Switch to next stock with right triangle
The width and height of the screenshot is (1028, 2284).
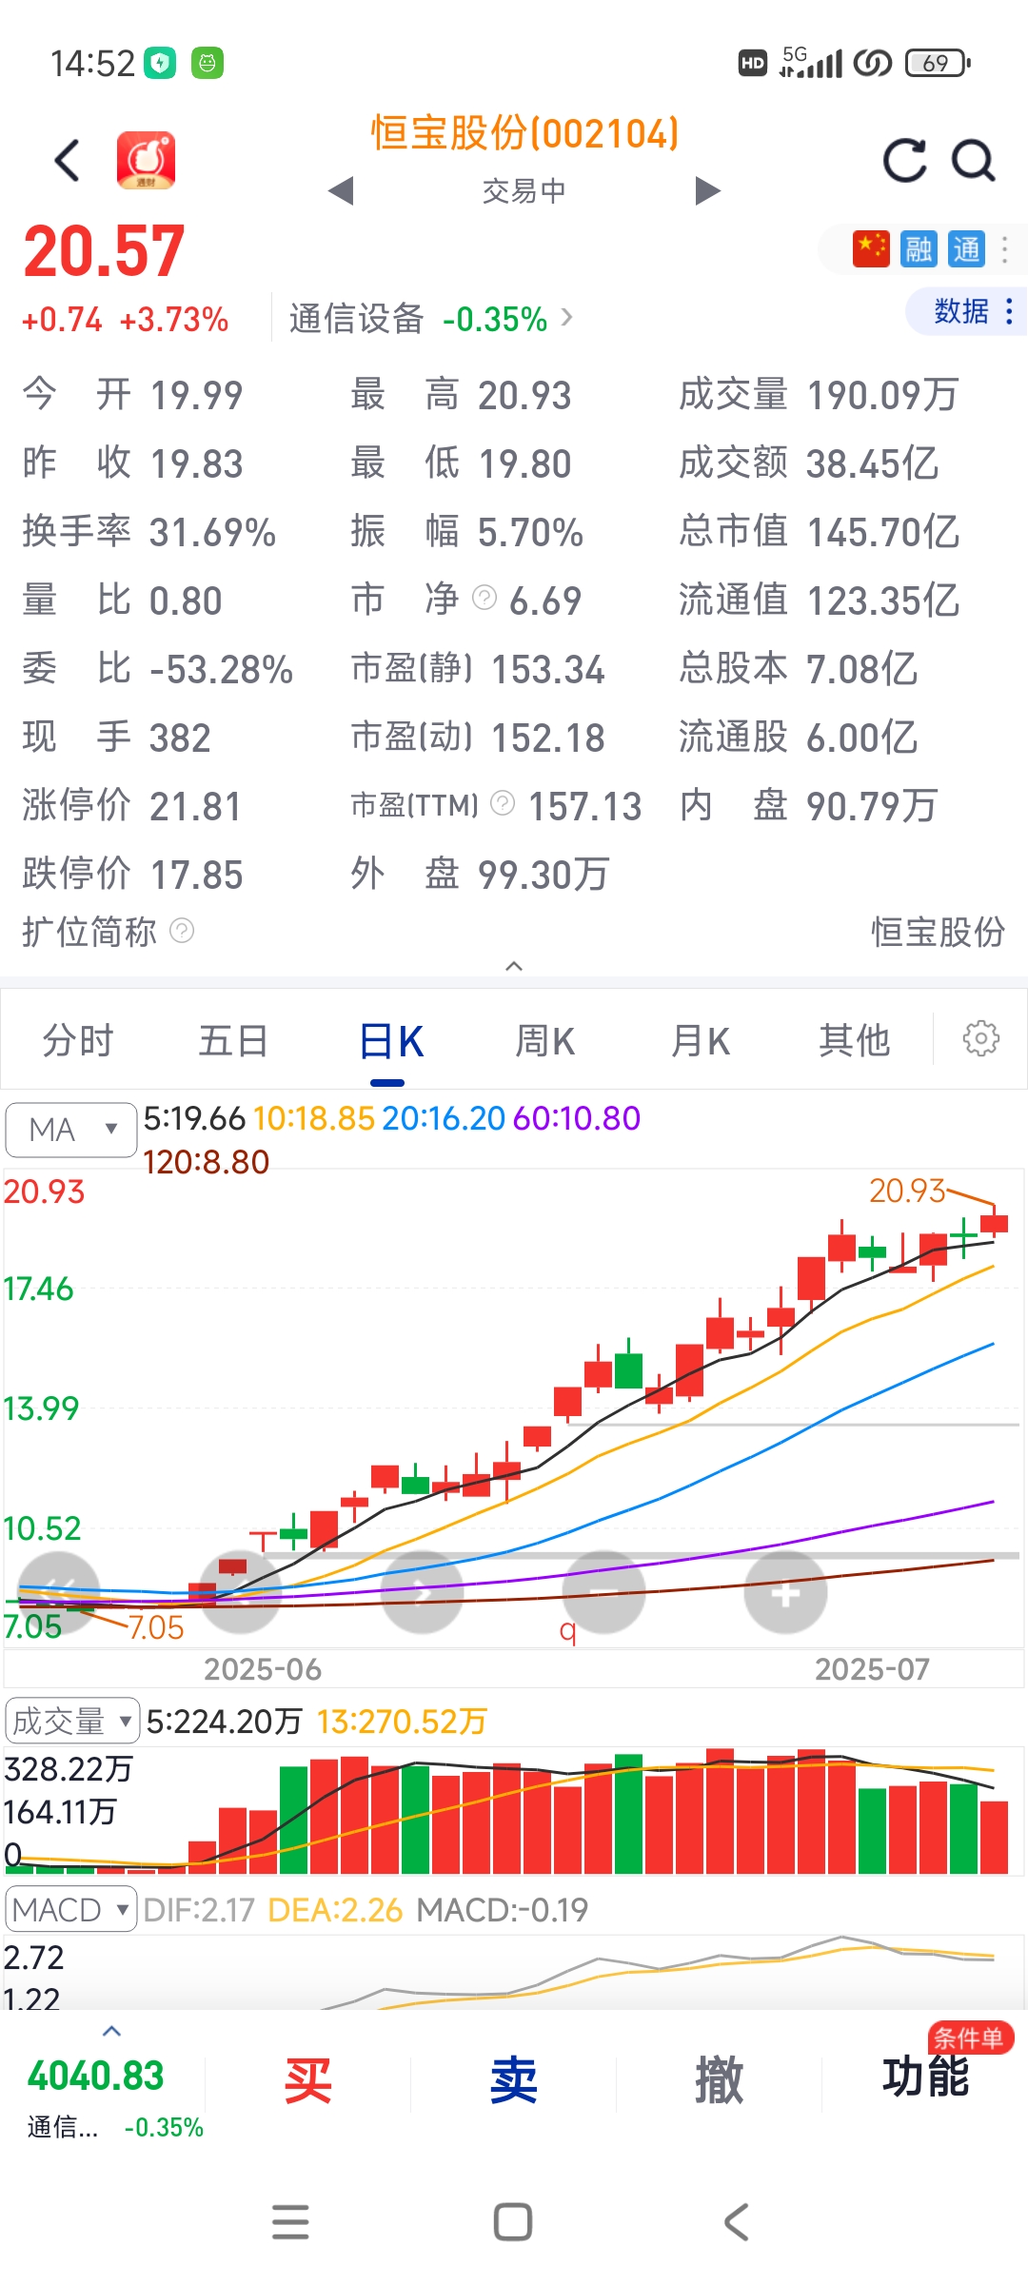tap(707, 190)
